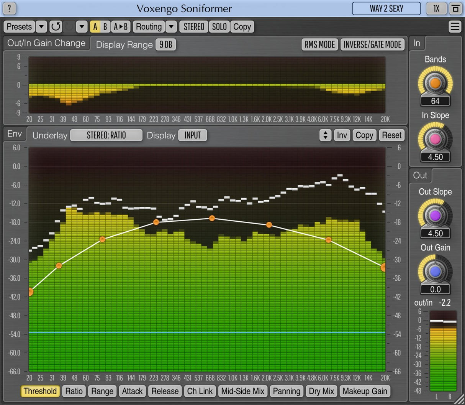Open the Routing dropdown arrow
Image resolution: width=465 pixels, height=405 pixels.
[171, 26]
